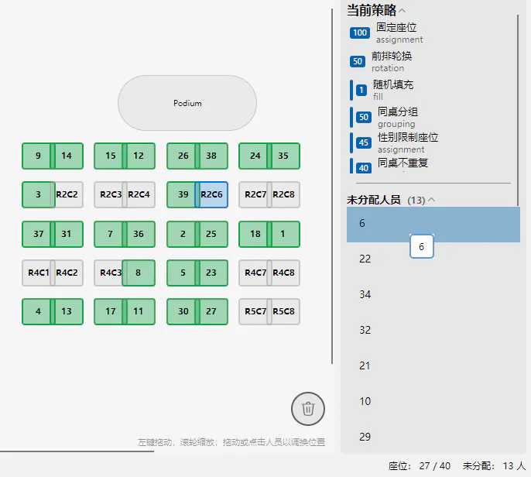
Task: Click the empty seat R2C7
Action: [255, 194]
